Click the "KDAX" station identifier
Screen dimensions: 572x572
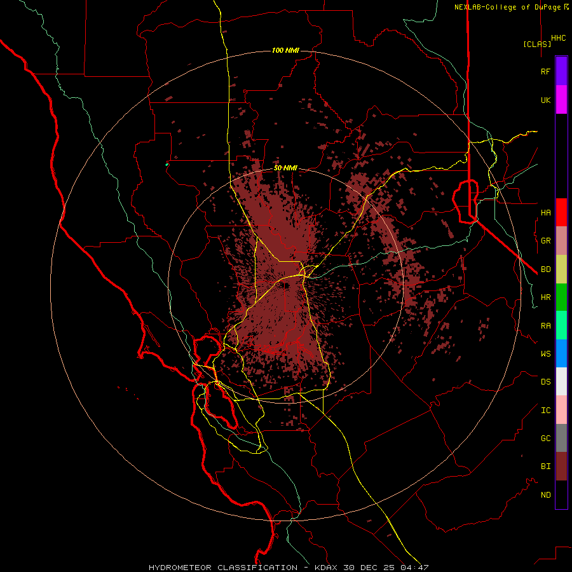pyautogui.click(x=326, y=568)
